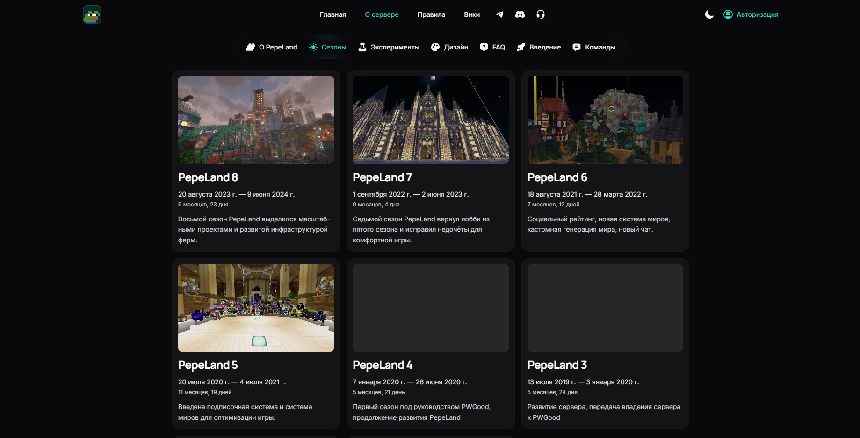The width and height of the screenshot is (860, 438).
Task: Go to the Главная page
Action: (333, 14)
